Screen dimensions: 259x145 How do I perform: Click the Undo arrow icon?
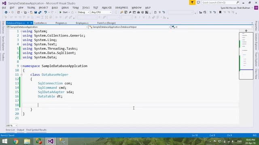[45, 12]
